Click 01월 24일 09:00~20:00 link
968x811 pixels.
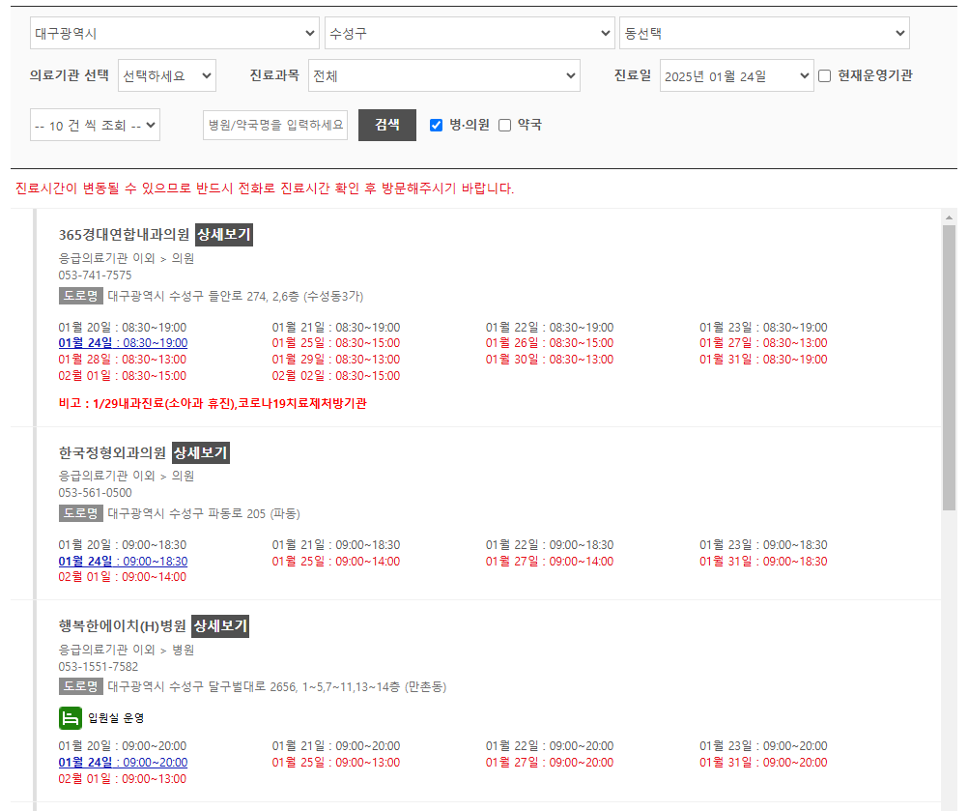click(x=123, y=763)
